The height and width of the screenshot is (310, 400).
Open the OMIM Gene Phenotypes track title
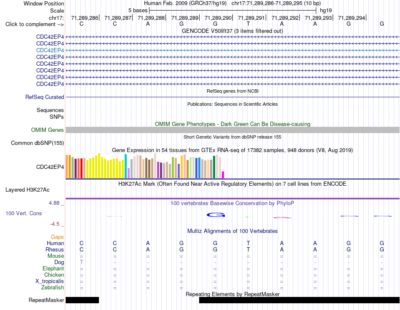click(x=232, y=124)
